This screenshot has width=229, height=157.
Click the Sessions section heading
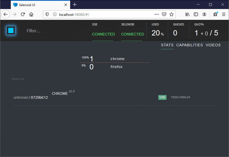pos(18,79)
